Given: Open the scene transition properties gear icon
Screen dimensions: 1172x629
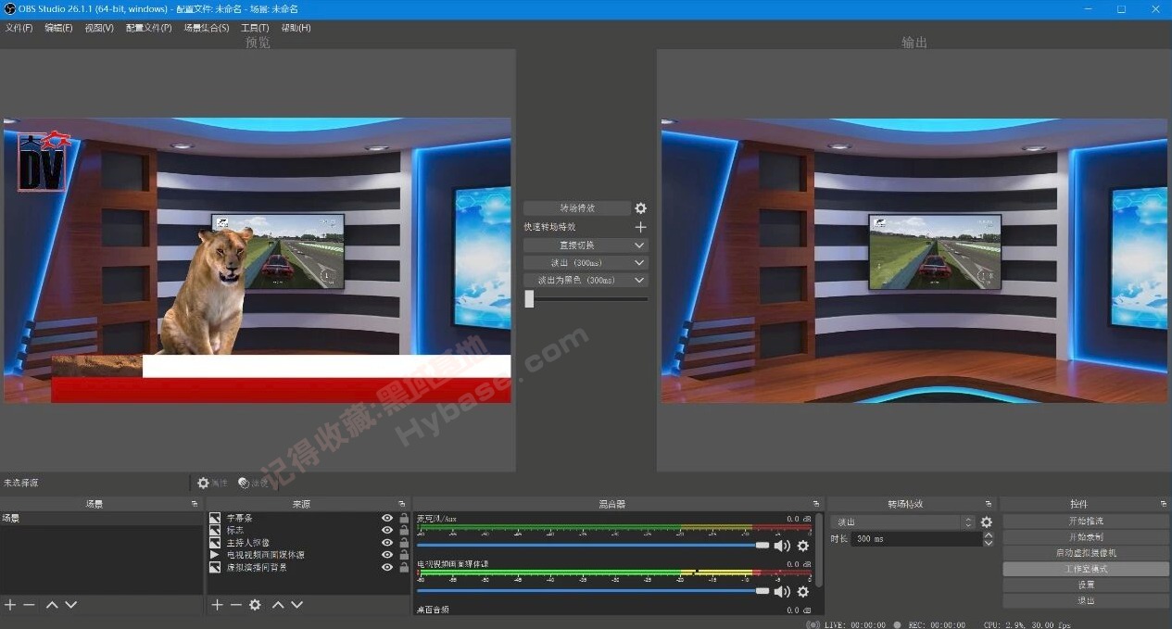Looking at the screenshot, I should pyautogui.click(x=638, y=208).
